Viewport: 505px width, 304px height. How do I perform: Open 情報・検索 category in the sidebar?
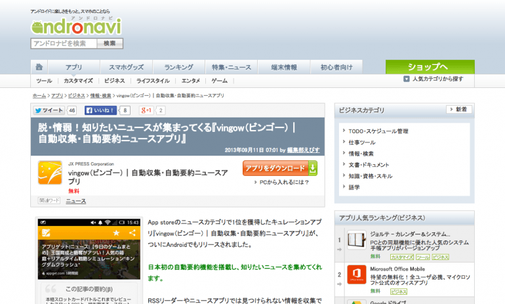(x=361, y=154)
